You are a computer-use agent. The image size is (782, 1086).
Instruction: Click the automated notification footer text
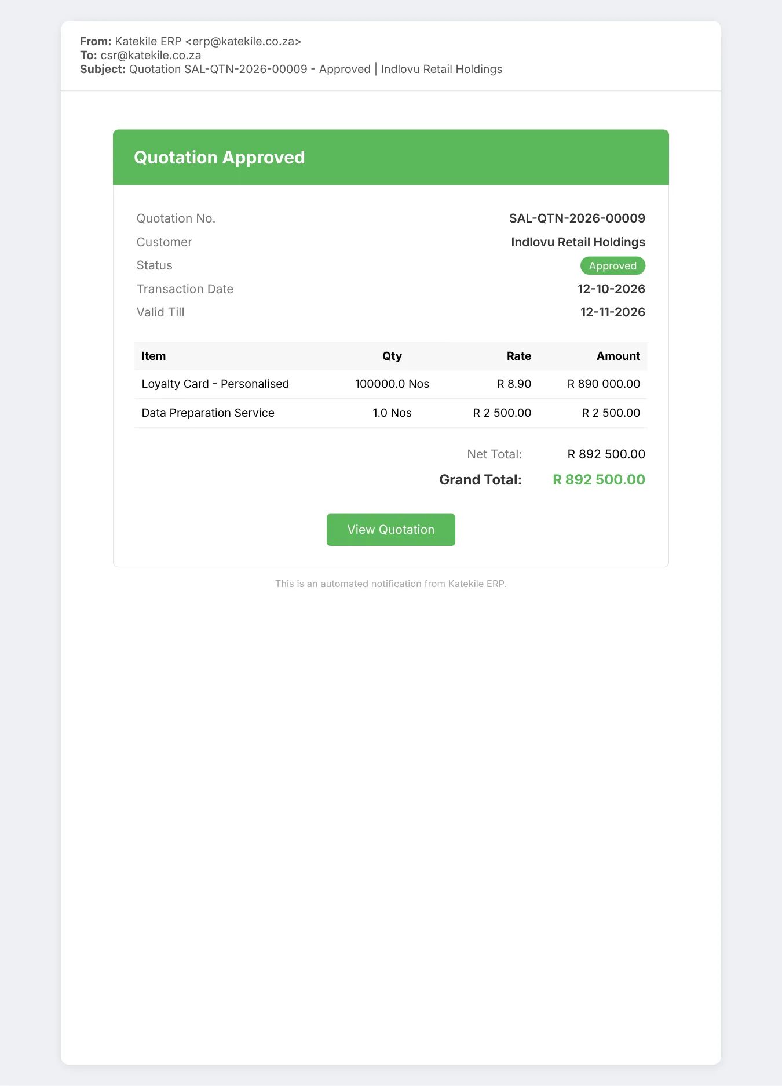pos(391,584)
